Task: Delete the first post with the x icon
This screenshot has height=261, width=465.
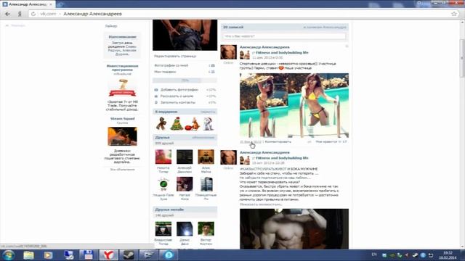Action: pos(347,46)
